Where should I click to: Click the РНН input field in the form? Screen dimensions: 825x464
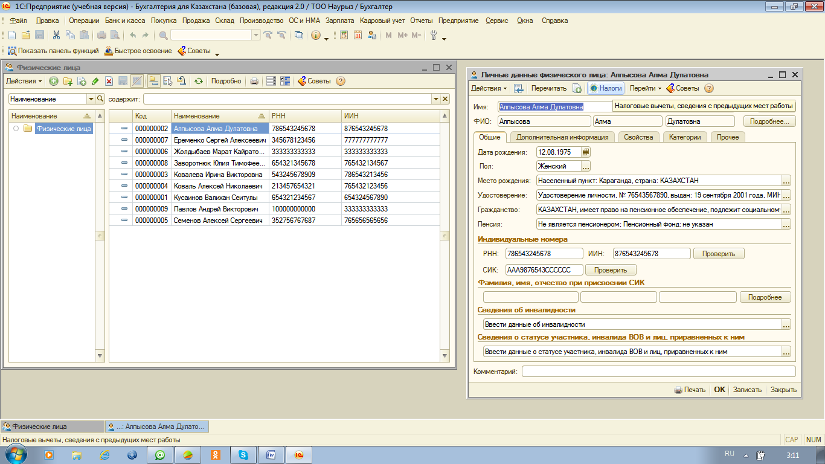coord(544,254)
